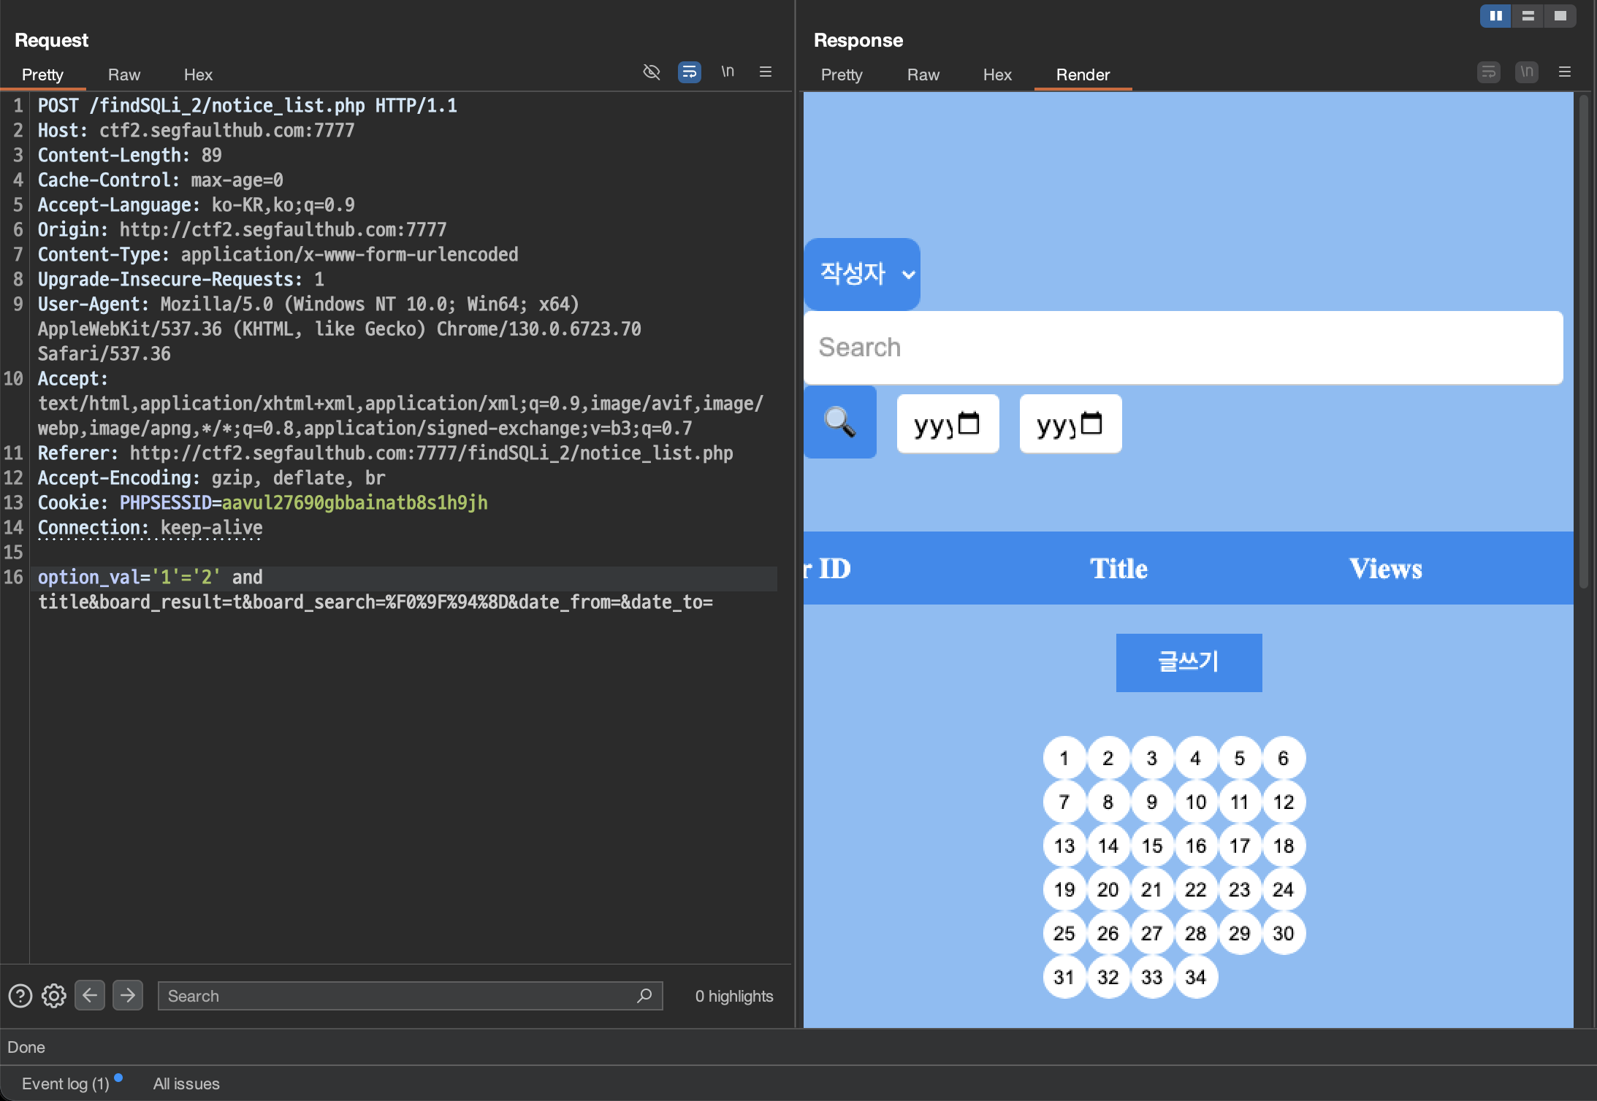This screenshot has height=1101, width=1597.
Task: Click the Request search input field
Action: (x=398, y=996)
